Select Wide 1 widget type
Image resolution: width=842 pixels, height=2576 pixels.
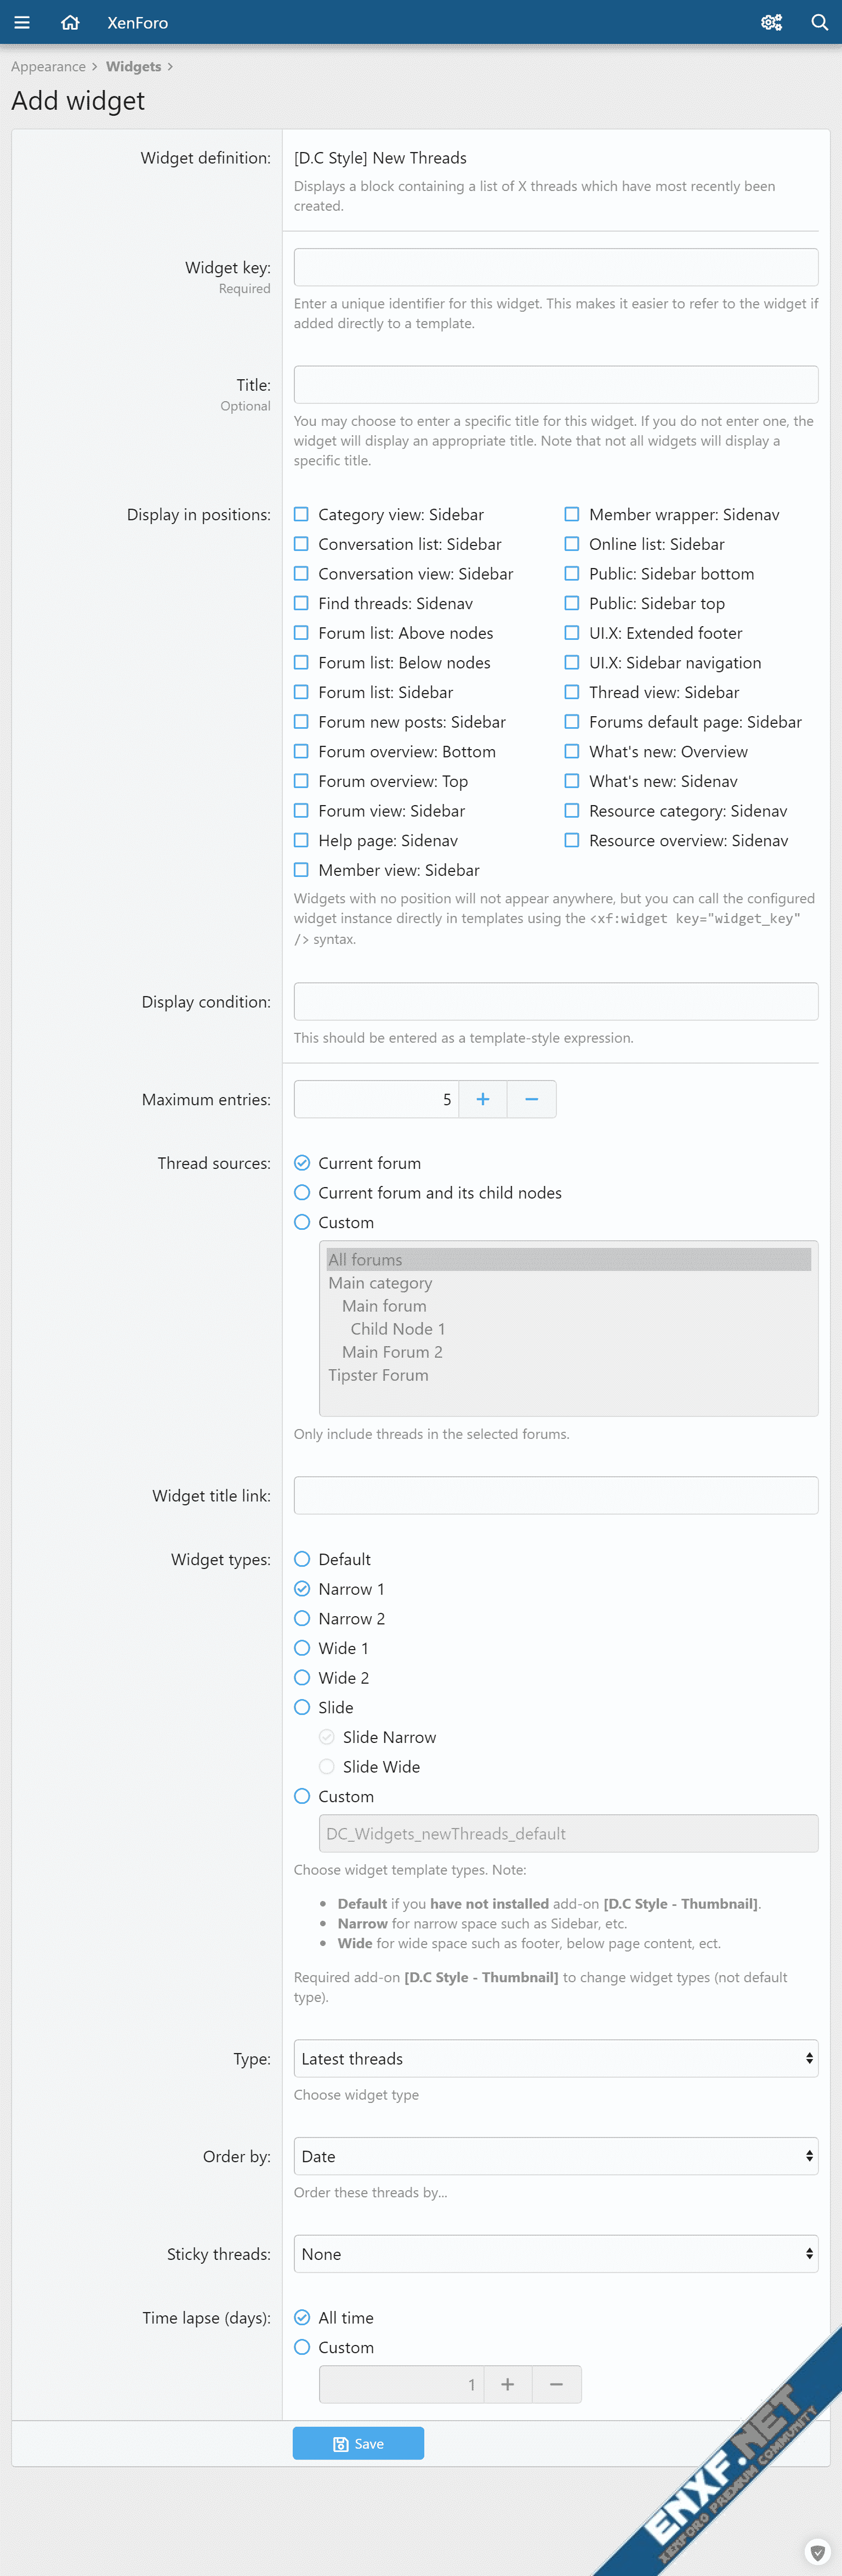pos(303,1648)
